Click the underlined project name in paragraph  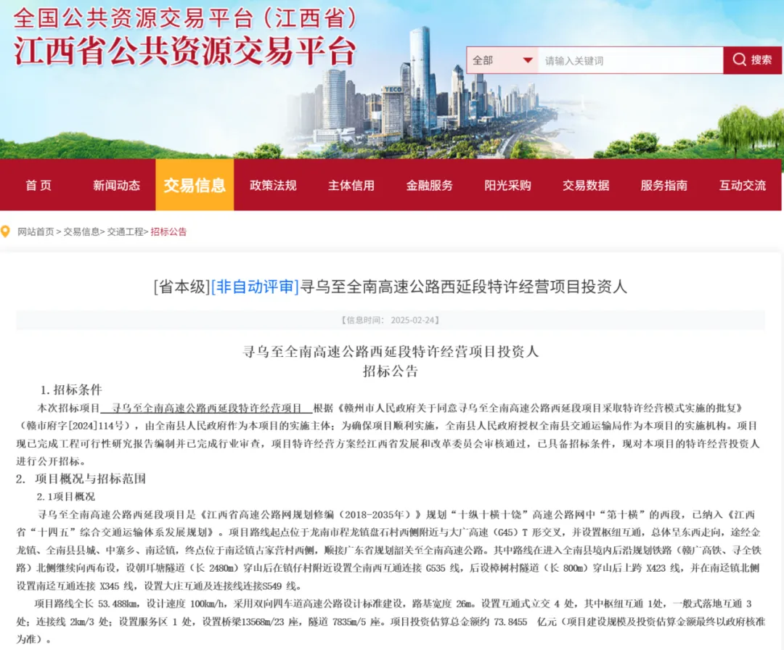click(x=206, y=408)
